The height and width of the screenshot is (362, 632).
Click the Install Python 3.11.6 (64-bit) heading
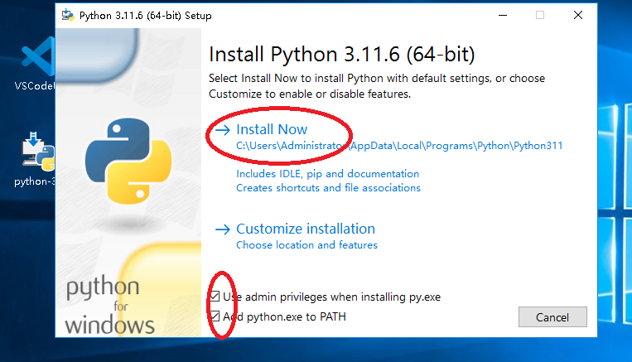[342, 55]
